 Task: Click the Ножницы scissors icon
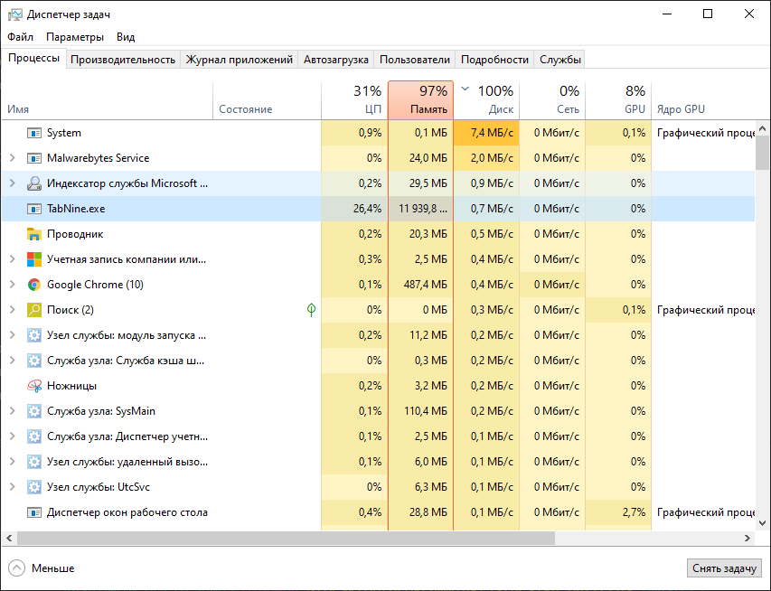pyautogui.click(x=33, y=385)
